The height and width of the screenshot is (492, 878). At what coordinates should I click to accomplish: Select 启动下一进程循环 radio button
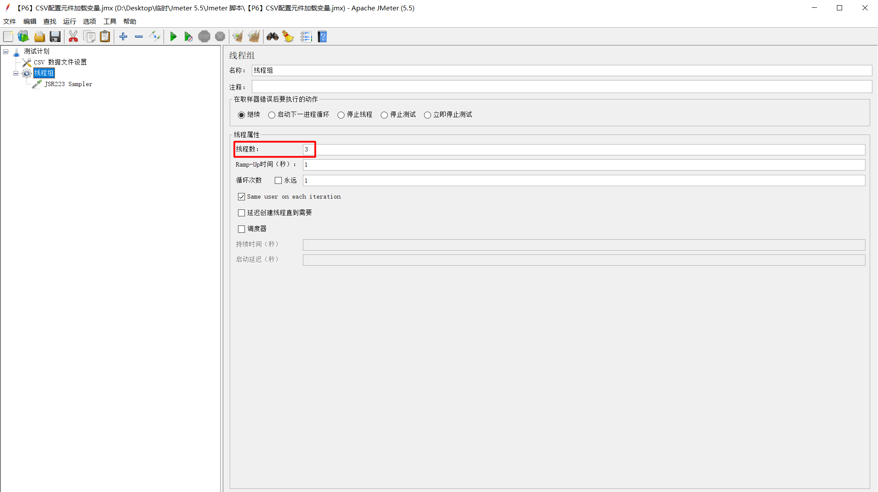pyautogui.click(x=272, y=115)
